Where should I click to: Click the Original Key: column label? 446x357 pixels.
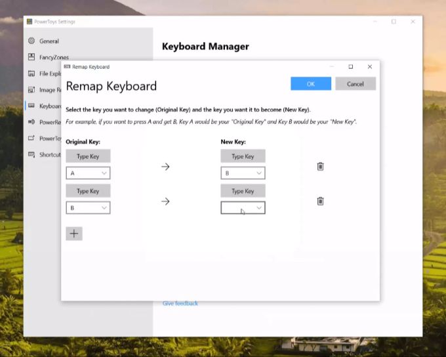(x=83, y=142)
